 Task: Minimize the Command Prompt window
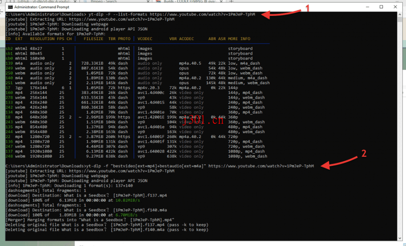(x=368, y=7)
